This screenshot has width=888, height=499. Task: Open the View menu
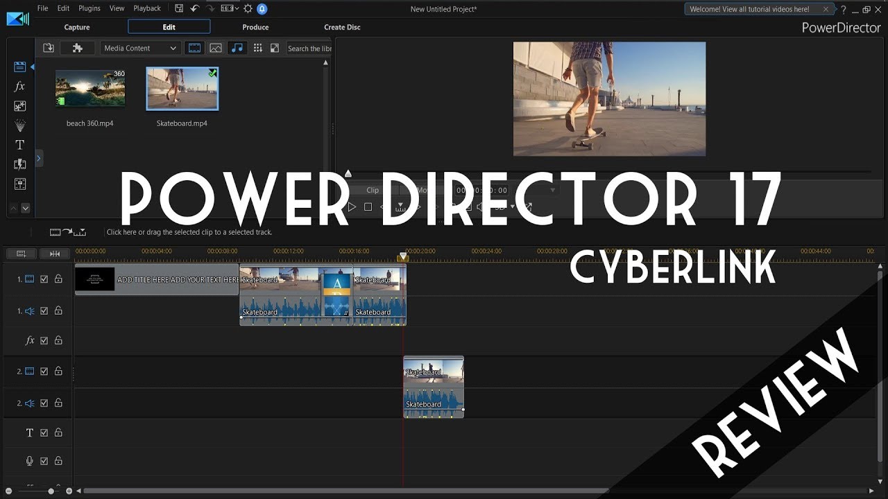point(117,8)
